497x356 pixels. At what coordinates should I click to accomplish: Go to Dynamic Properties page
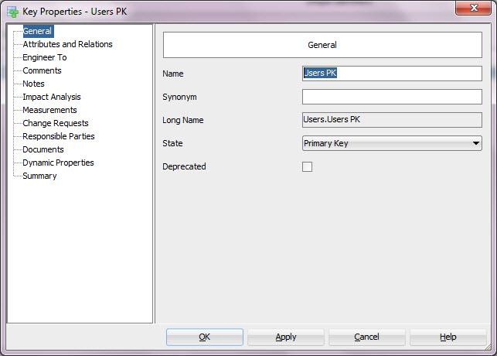click(x=58, y=163)
